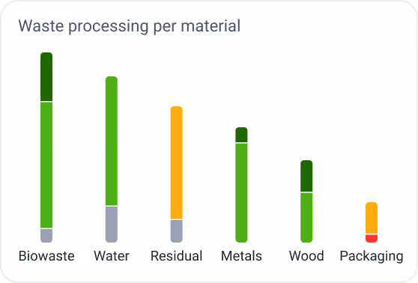Select the light green Wood bar segment
The width and height of the screenshot is (418, 283).
[306, 217]
